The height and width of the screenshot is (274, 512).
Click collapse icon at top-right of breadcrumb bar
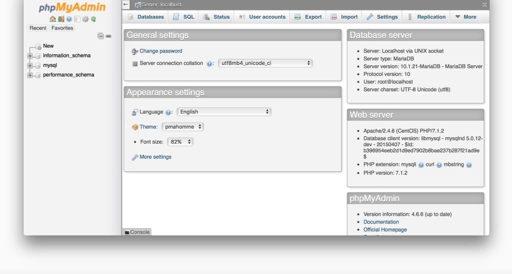484,4
